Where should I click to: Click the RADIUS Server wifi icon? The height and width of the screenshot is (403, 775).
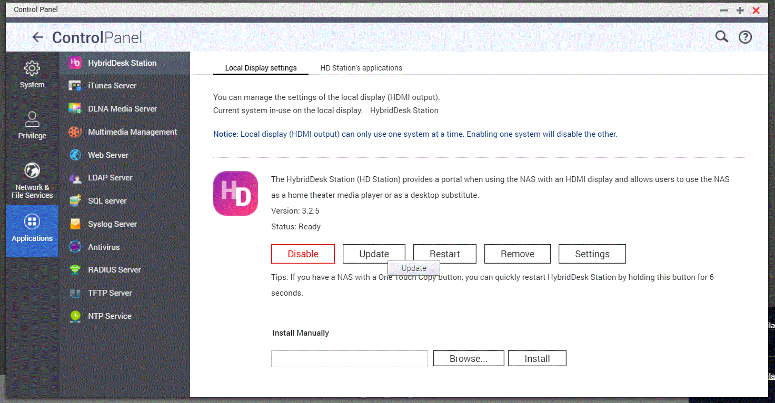click(75, 270)
